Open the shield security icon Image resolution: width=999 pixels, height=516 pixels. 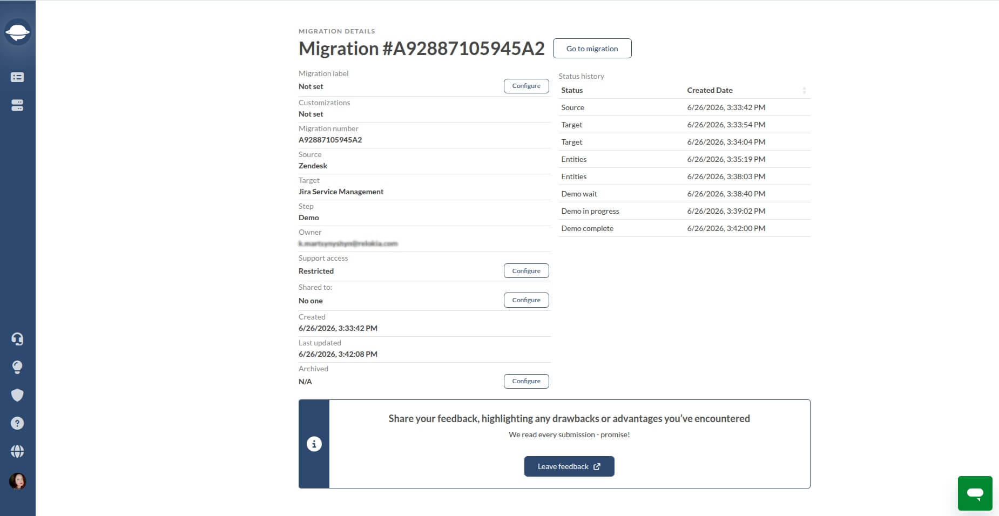tap(17, 395)
